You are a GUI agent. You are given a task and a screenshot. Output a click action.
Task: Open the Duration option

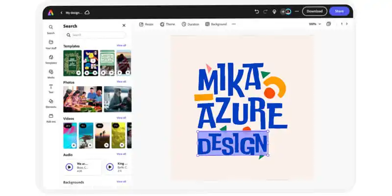click(x=190, y=24)
